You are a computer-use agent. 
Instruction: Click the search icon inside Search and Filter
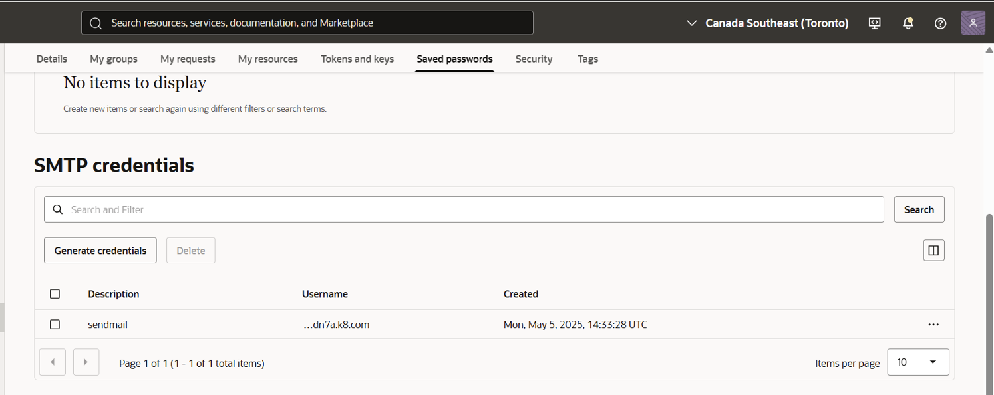pos(58,209)
